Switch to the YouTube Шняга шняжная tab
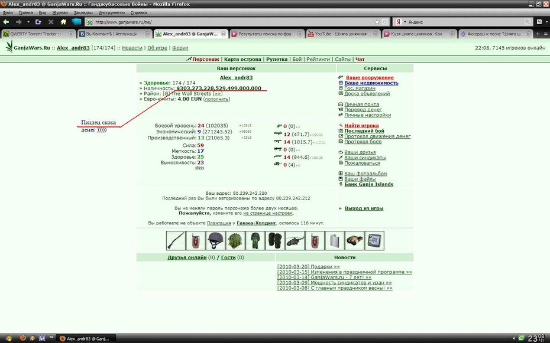The height and width of the screenshot is (343, 550). 343,34
